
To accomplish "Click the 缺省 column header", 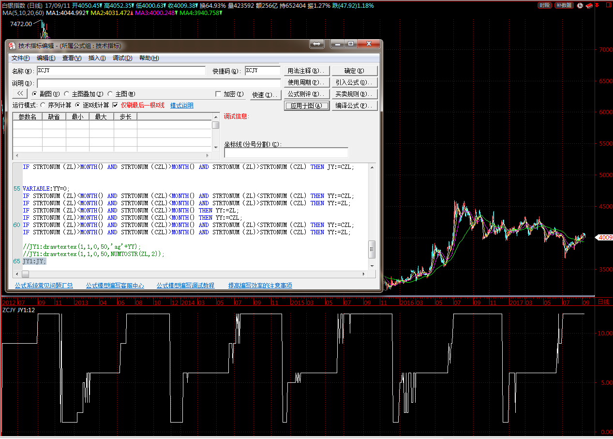I will (x=54, y=117).
